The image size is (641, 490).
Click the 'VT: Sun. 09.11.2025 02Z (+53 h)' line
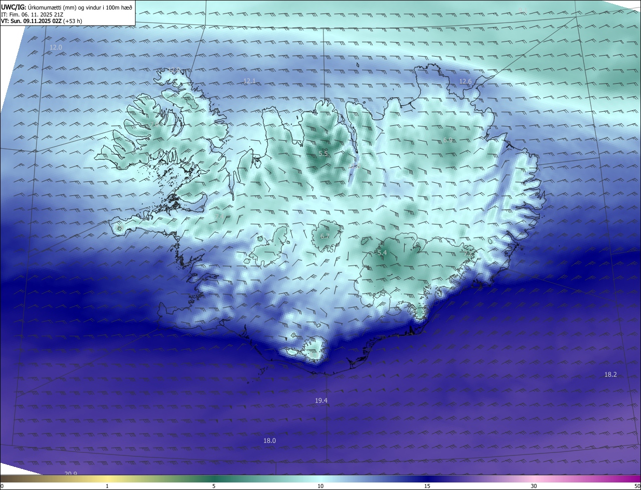[42, 22]
